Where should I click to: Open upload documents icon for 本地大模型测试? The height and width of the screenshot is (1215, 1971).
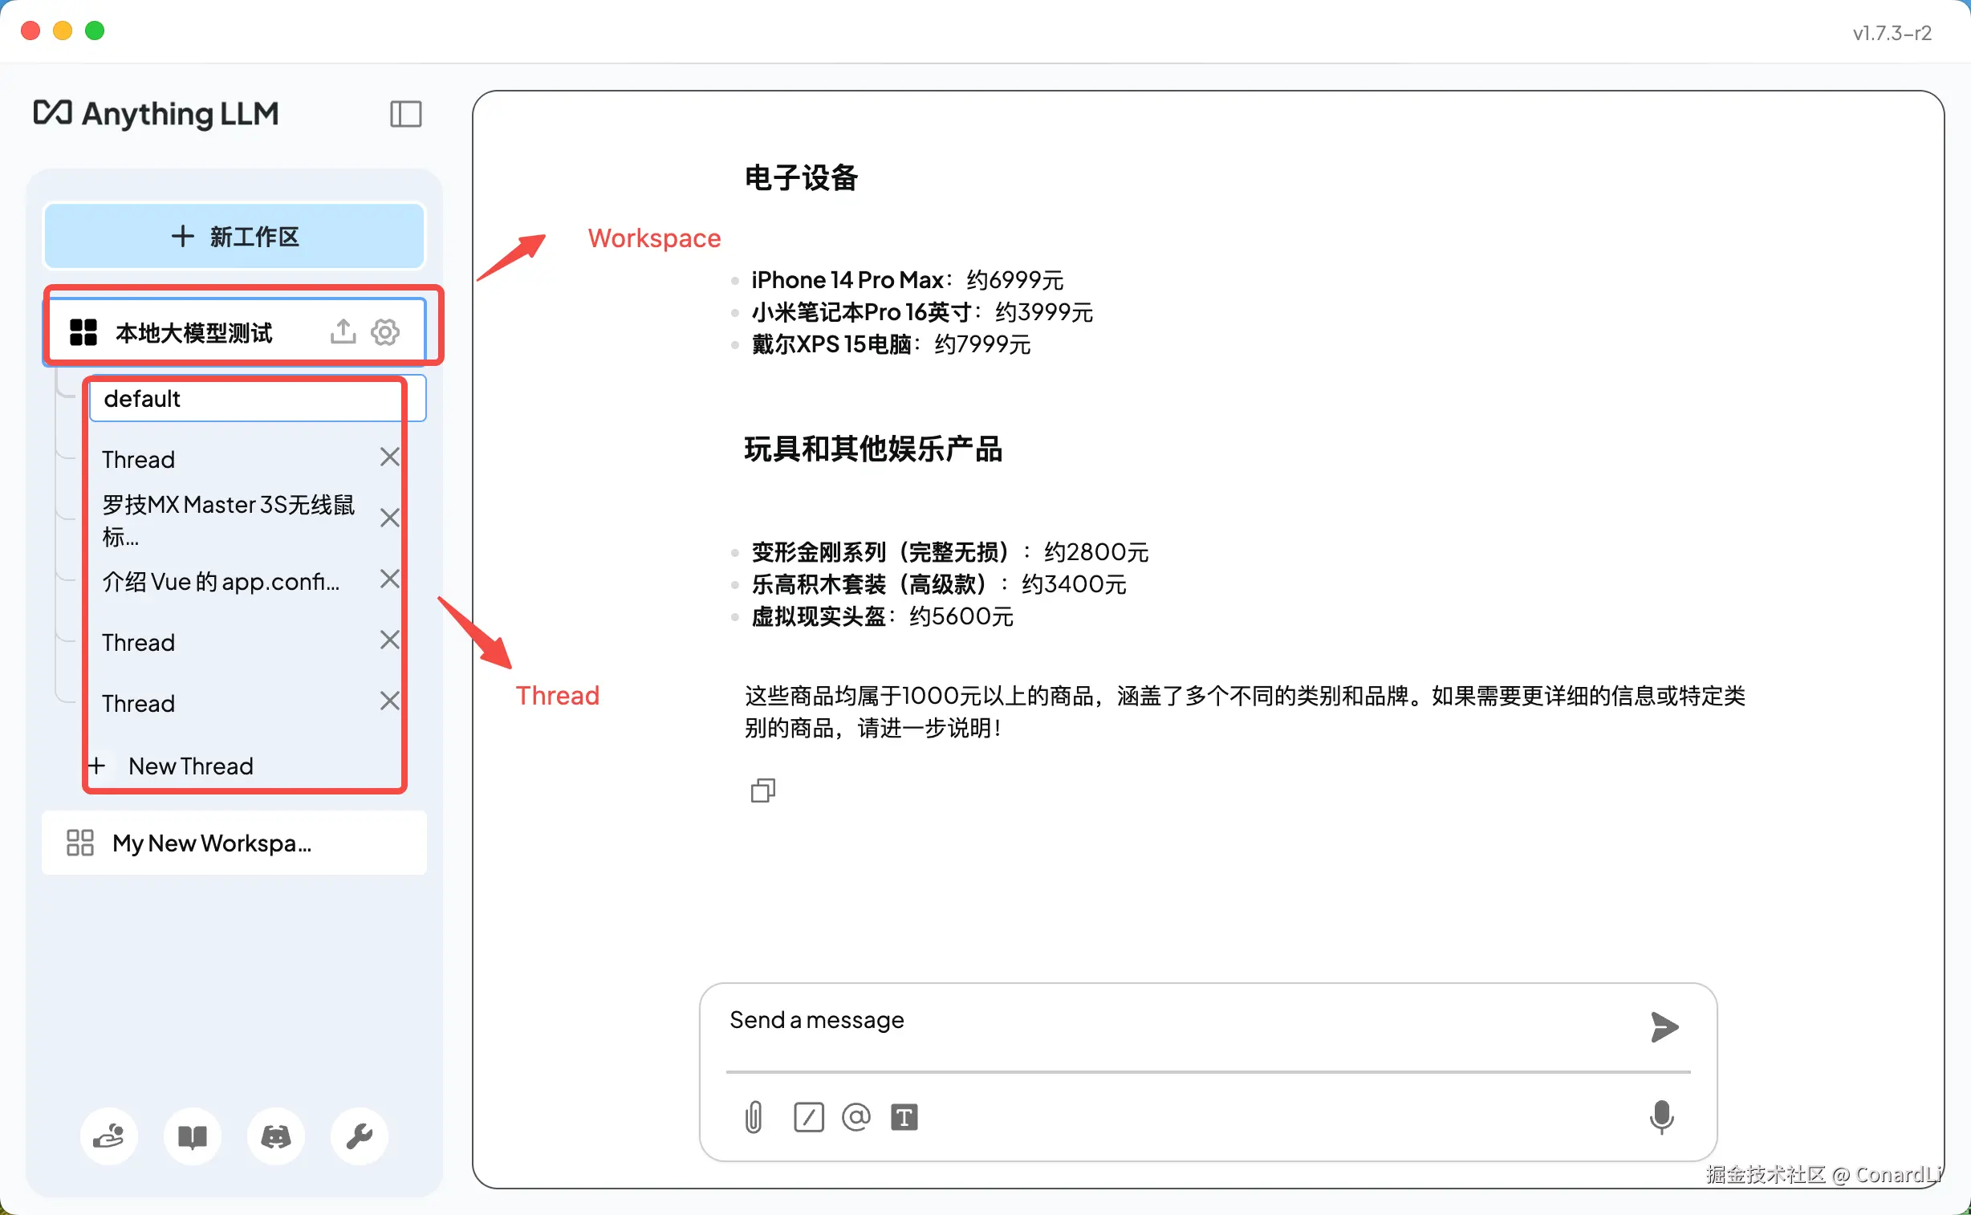pyautogui.click(x=343, y=331)
